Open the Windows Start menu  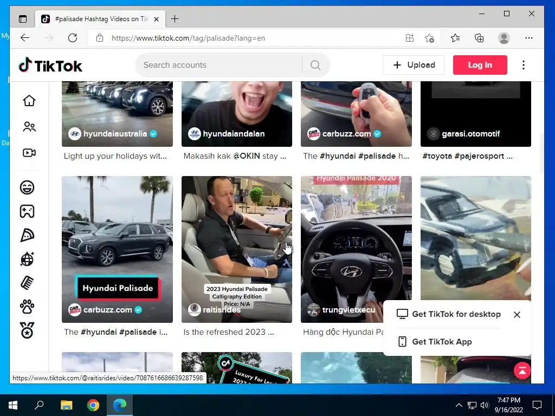click(13, 405)
